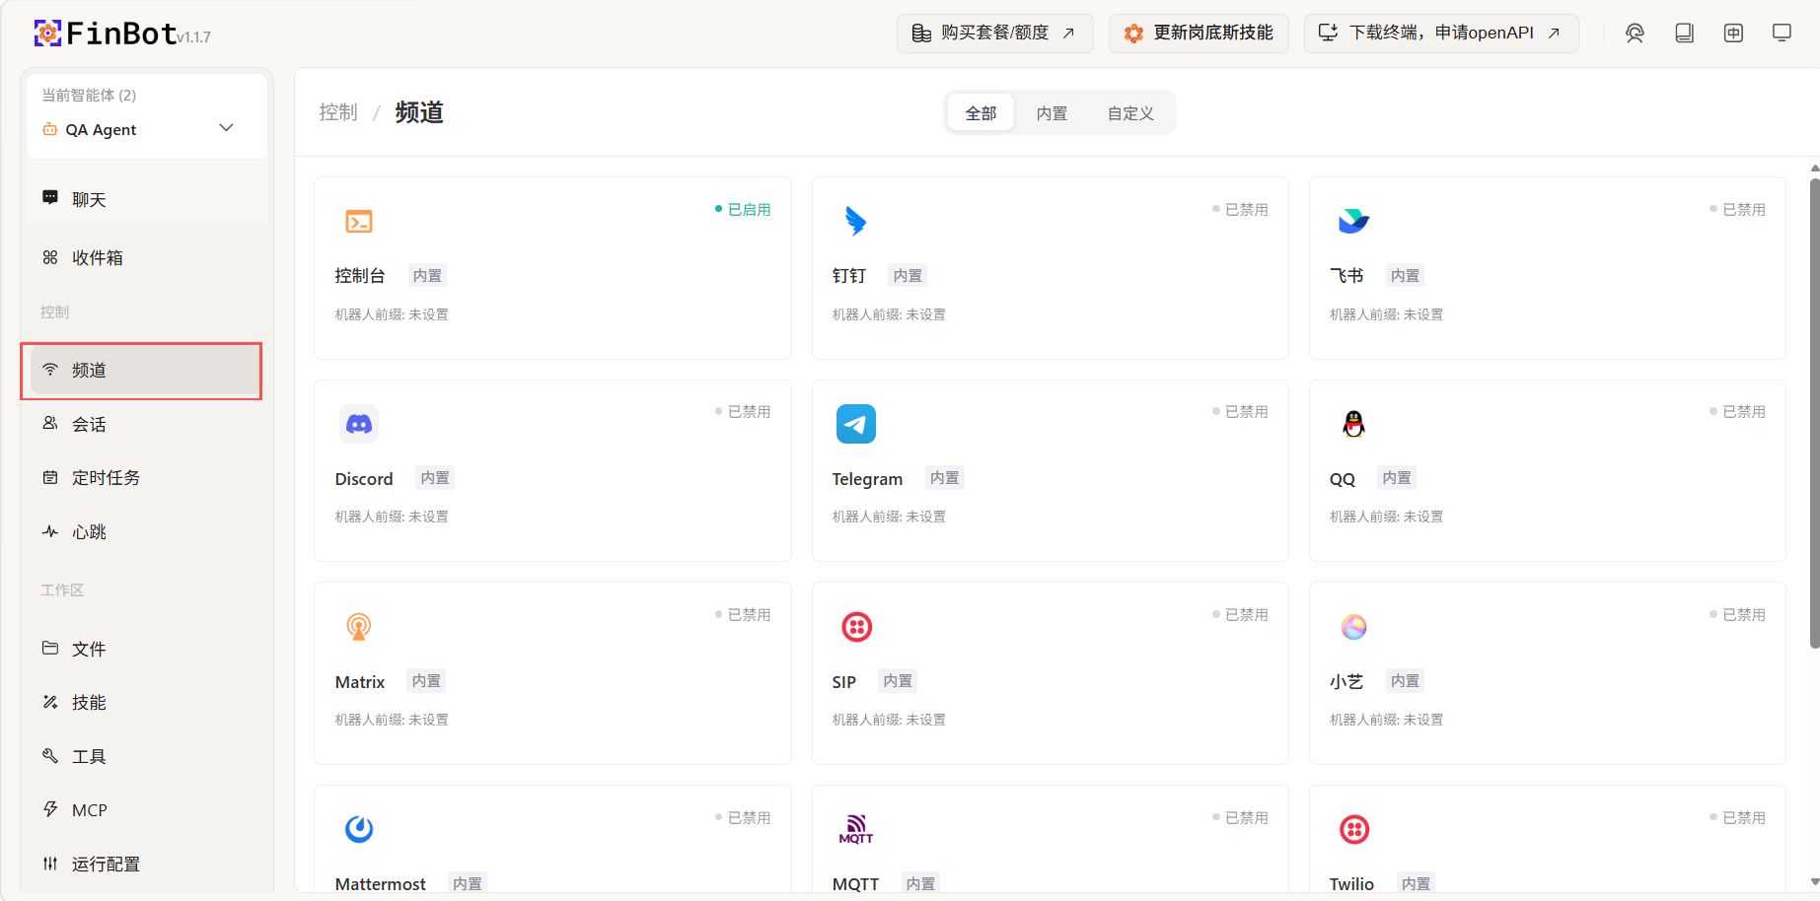Click the lightning icon beside MCP
This screenshot has height=901, width=1820.
[50, 809]
